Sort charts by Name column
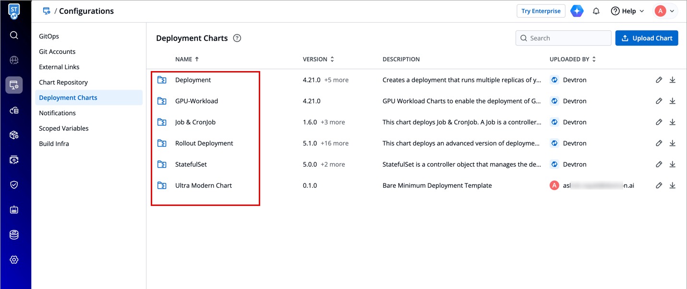 187,60
